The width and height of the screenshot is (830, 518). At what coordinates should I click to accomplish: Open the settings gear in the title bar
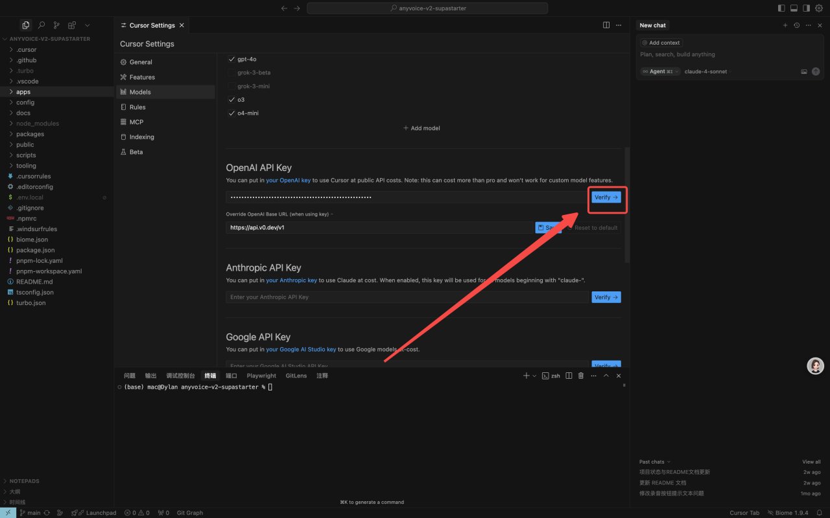[818, 8]
